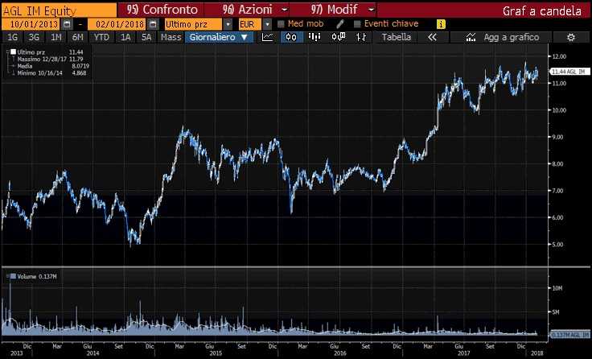Open the 95) Confronto menu
Viewport: 592px width, 359px height.
(162, 10)
